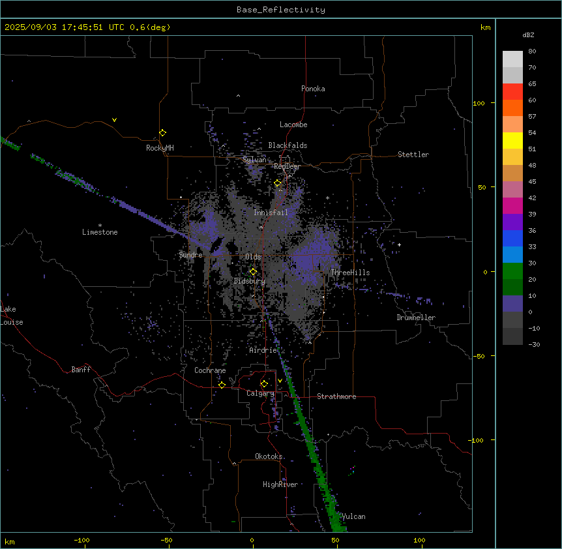
Task: Click the yellow diamond marker below RedDeer label
Action: pos(278,183)
